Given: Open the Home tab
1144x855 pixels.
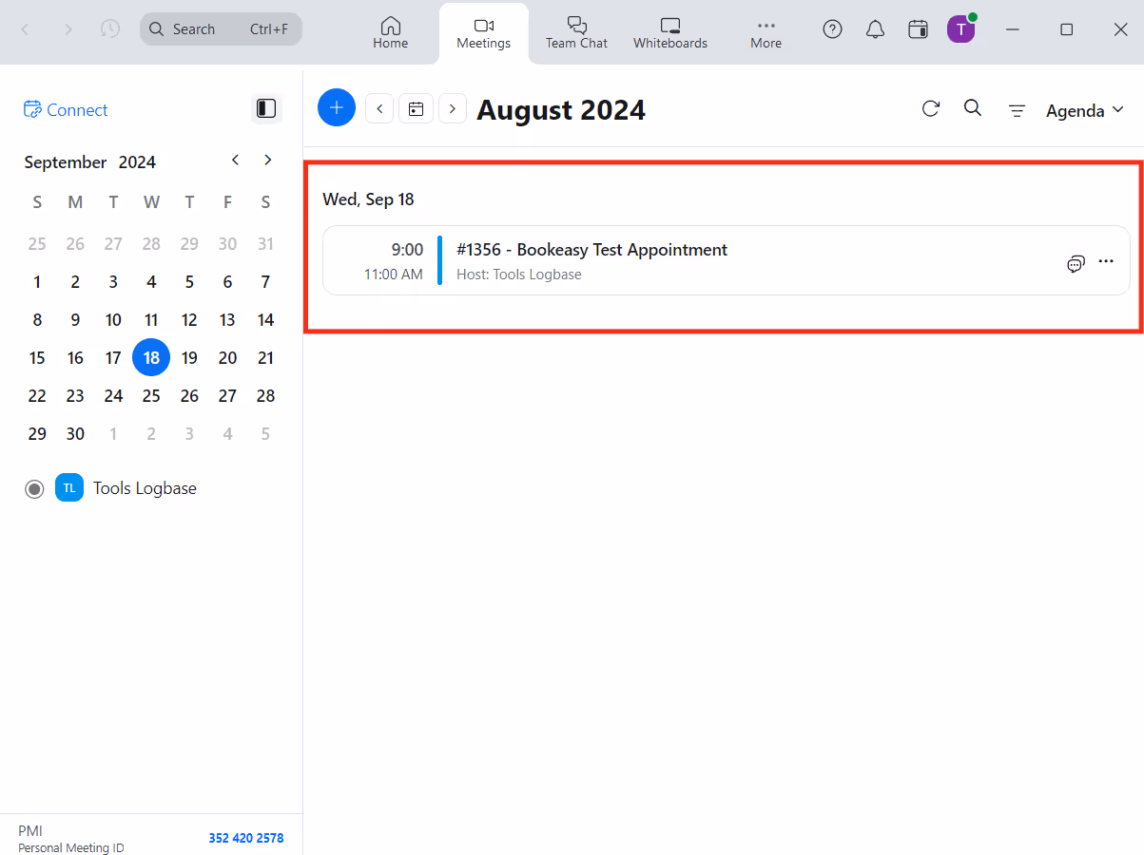Looking at the screenshot, I should click(390, 32).
